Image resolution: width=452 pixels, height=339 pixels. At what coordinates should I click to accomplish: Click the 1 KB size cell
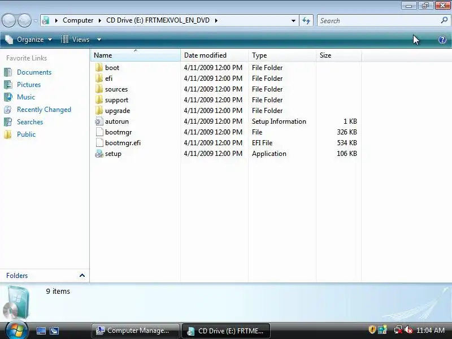tap(350, 121)
